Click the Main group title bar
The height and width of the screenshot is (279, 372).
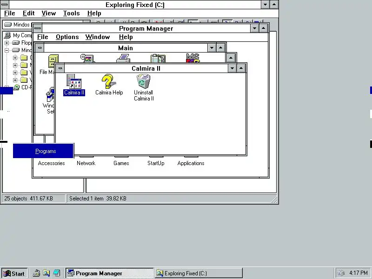tap(126, 48)
